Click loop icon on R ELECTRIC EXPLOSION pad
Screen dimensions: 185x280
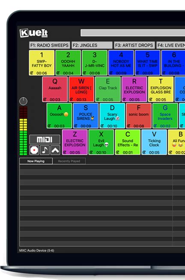[x=124, y=99]
